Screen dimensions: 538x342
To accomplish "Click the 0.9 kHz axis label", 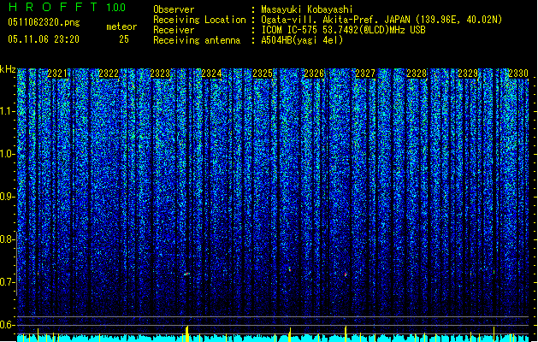I will click(8, 197).
